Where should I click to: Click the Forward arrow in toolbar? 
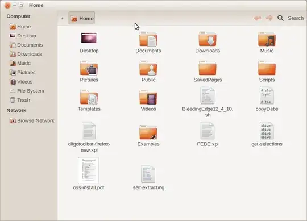(269, 18)
